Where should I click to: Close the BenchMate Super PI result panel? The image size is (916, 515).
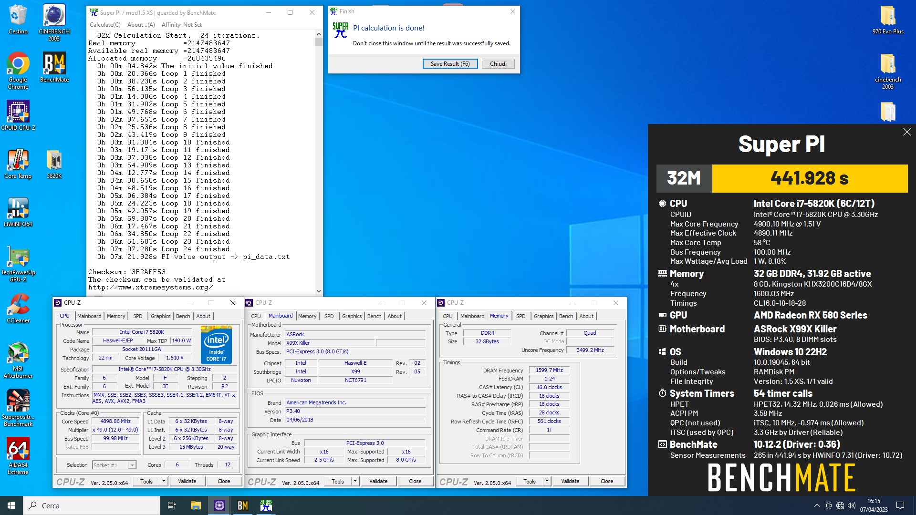click(907, 132)
